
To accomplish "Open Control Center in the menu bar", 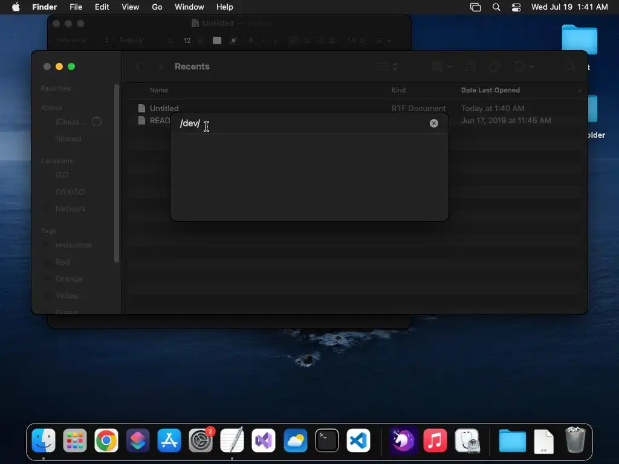I will pos(516,7).
